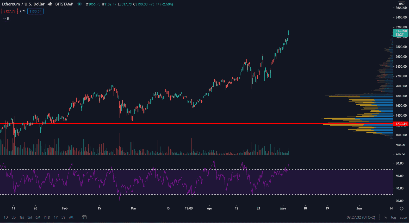Image resolution: width=409 pixels, height=223 pixels.
Task: Select the 1D time range
Action: (x=6, y=217)
